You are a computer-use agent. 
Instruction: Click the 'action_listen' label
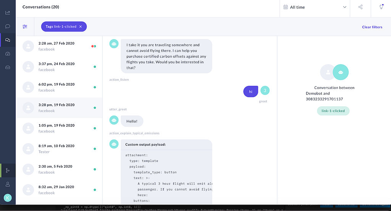(x=119, y=80)
